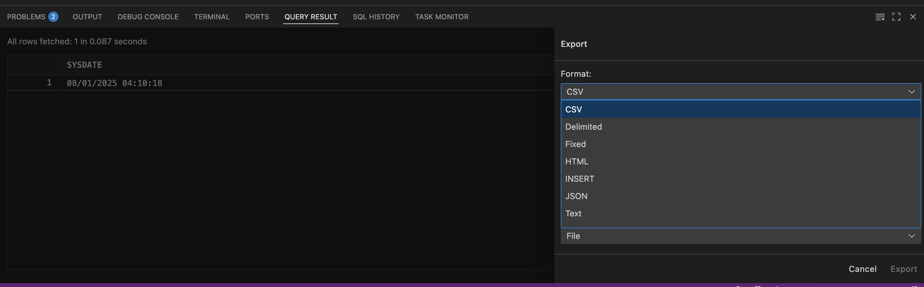Close the bottom panel with X icon
This screenshot has height=287, width=924.
tap(913, 17)
